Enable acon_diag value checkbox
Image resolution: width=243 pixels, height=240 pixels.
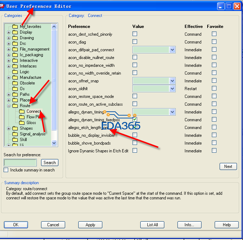(x=135, y=42)
